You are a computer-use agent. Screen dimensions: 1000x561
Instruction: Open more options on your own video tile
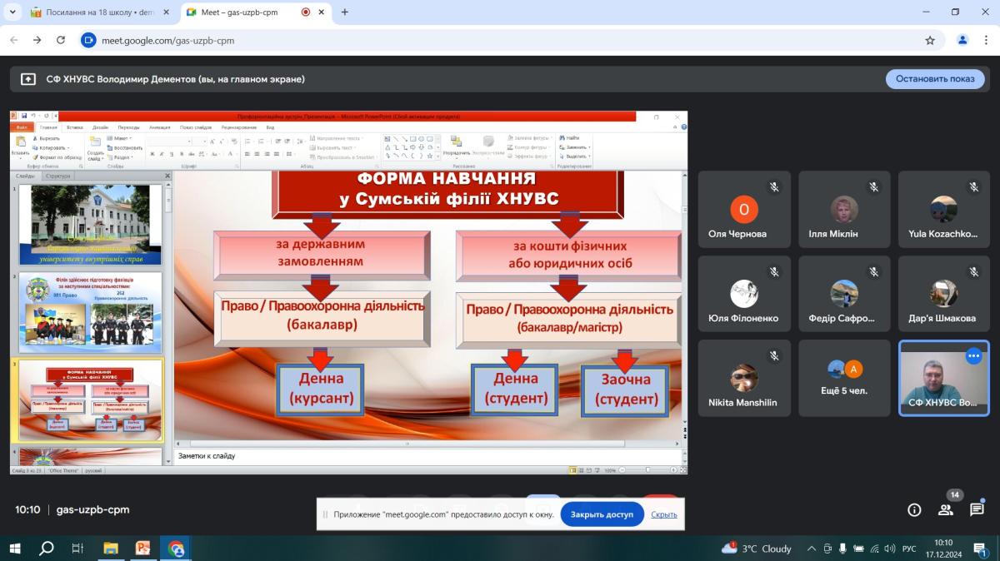point(973,356)
